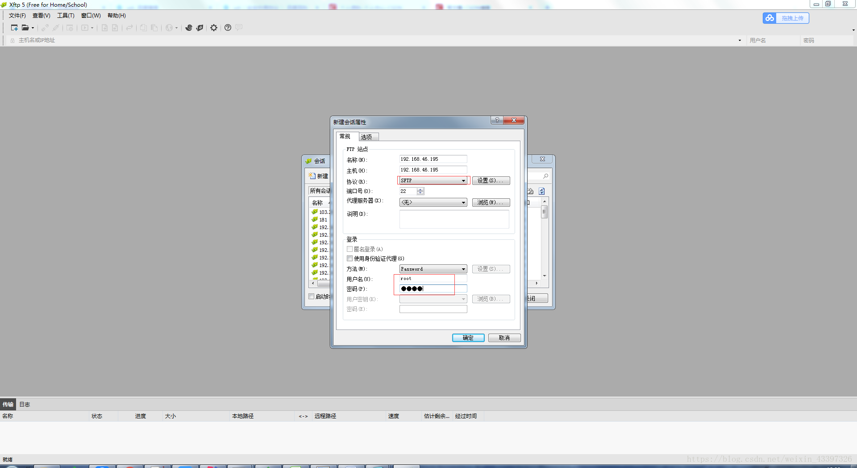This screenshot has height=468, width=857.
Task: Click the 大小 column header in transfer panel
Action: pyautogui.click(x=196, y=416)
